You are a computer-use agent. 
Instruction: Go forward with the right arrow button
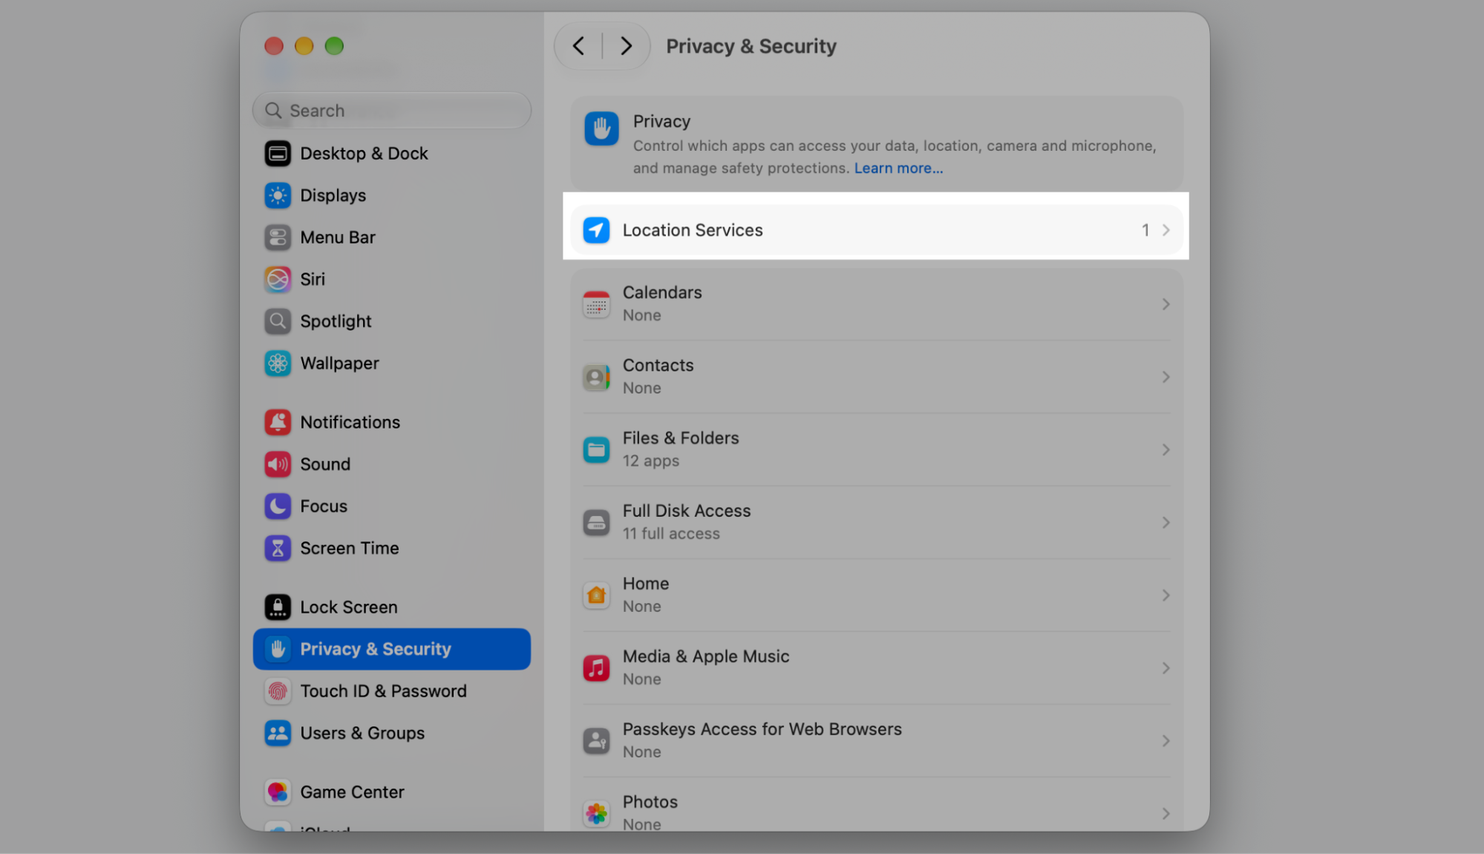click(626, 46)
